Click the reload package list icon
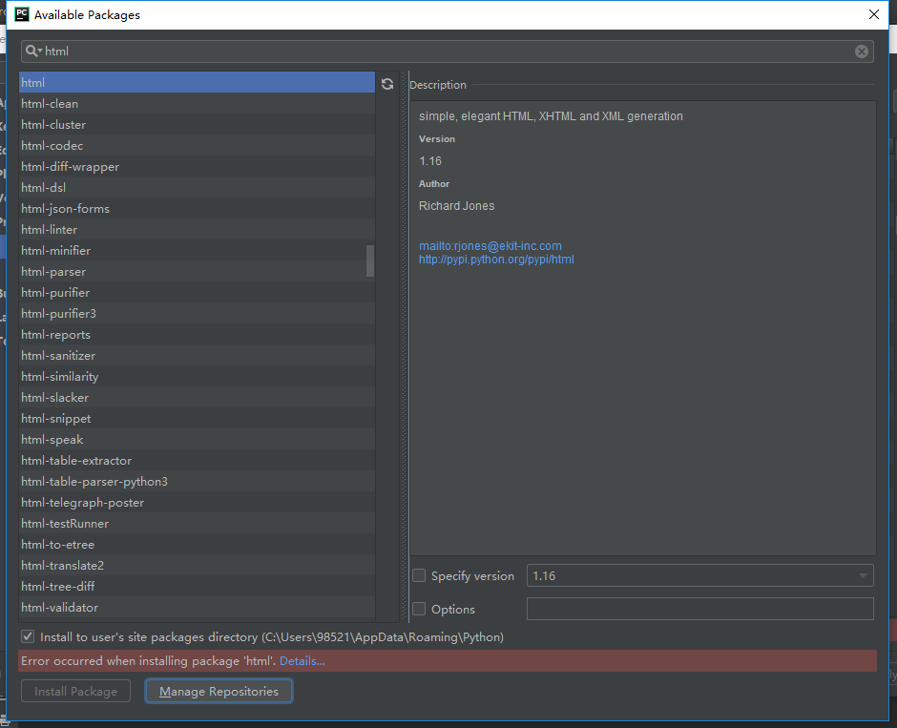Image resolution: width=897 pixels, height=728 pixels. click(387, 84)
